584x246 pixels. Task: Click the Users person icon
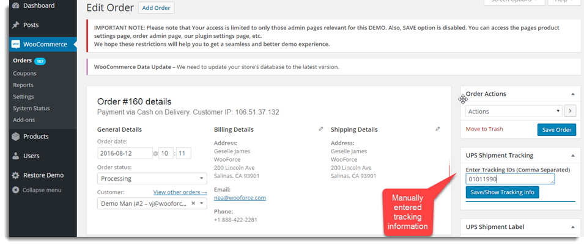(x=15, y=156)
